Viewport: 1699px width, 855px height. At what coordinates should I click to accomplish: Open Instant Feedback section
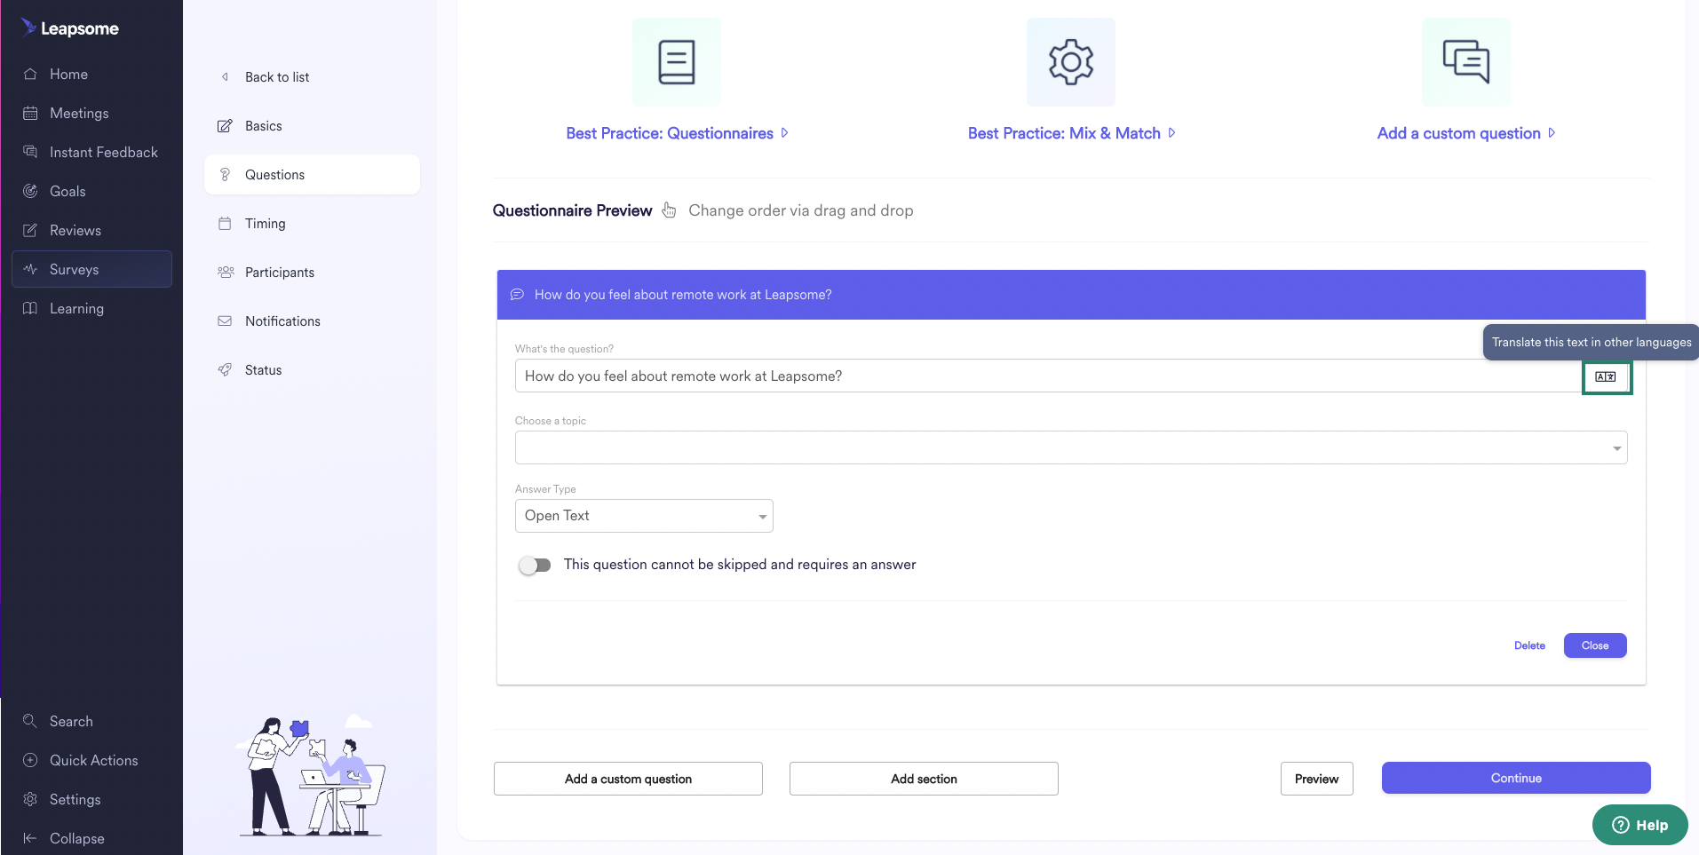click(103, 152)
